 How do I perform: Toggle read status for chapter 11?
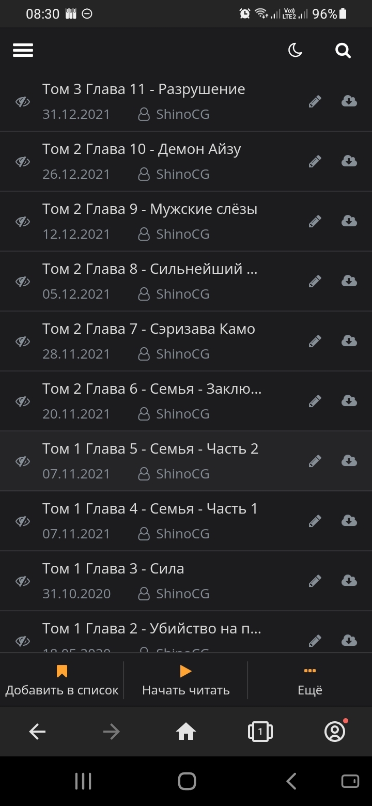click(23, 102)
